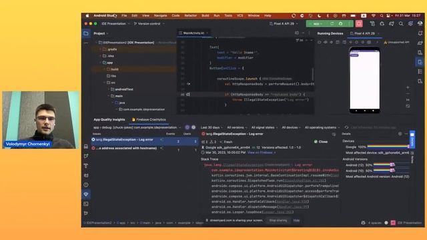Click the refresh icon beside last refreshed text
Viewport: 427px width, 240px height.
[346, 127]
